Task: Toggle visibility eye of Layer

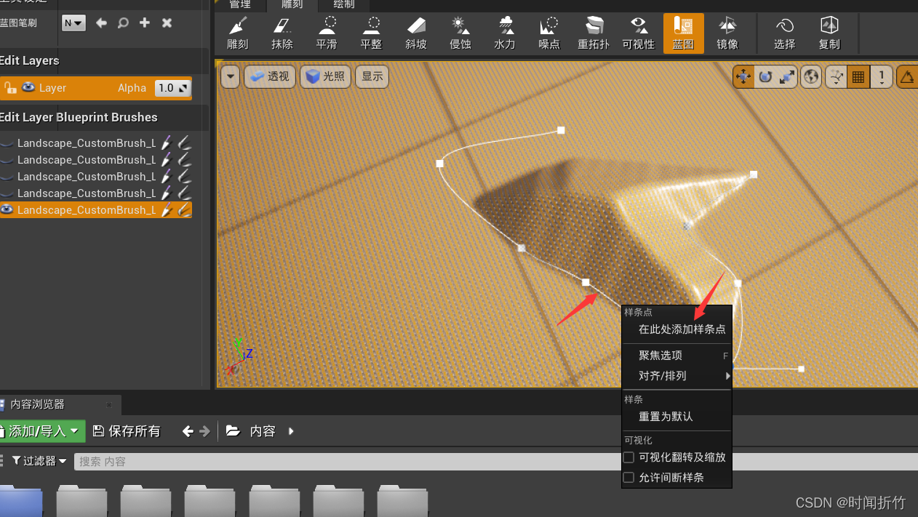Action: click(x=28, y=87)
